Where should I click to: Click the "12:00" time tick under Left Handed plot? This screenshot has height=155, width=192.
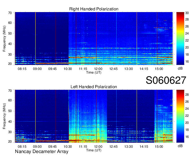98,147
